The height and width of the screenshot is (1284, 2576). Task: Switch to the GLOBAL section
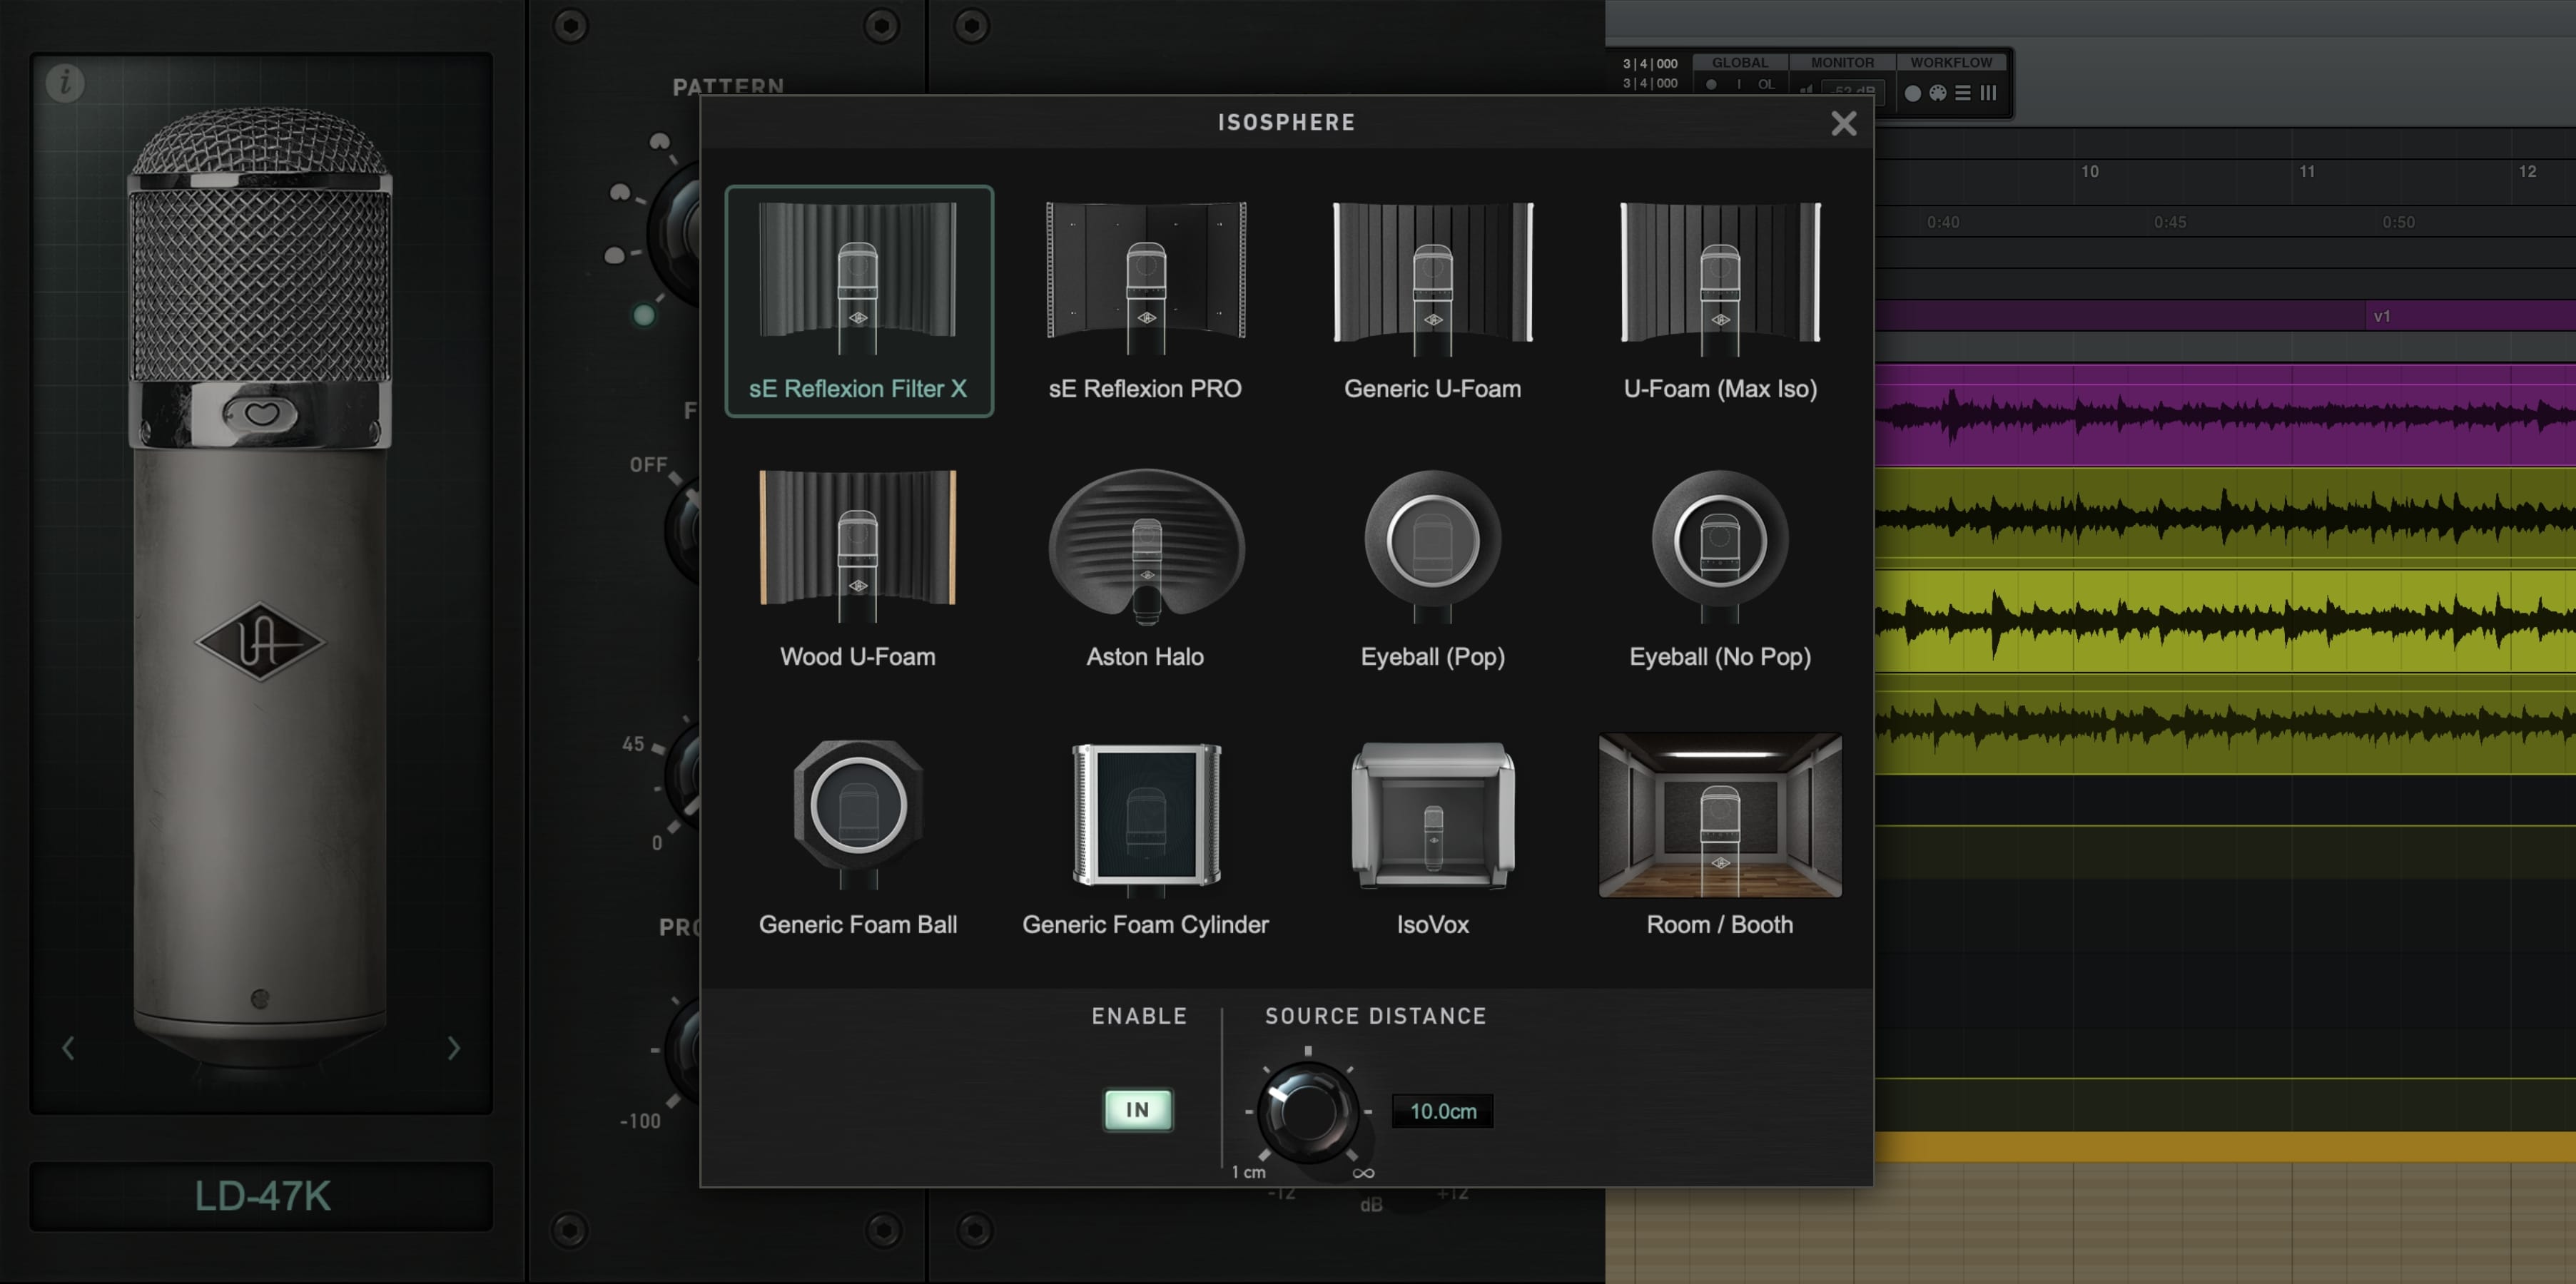coord(1740,62)
